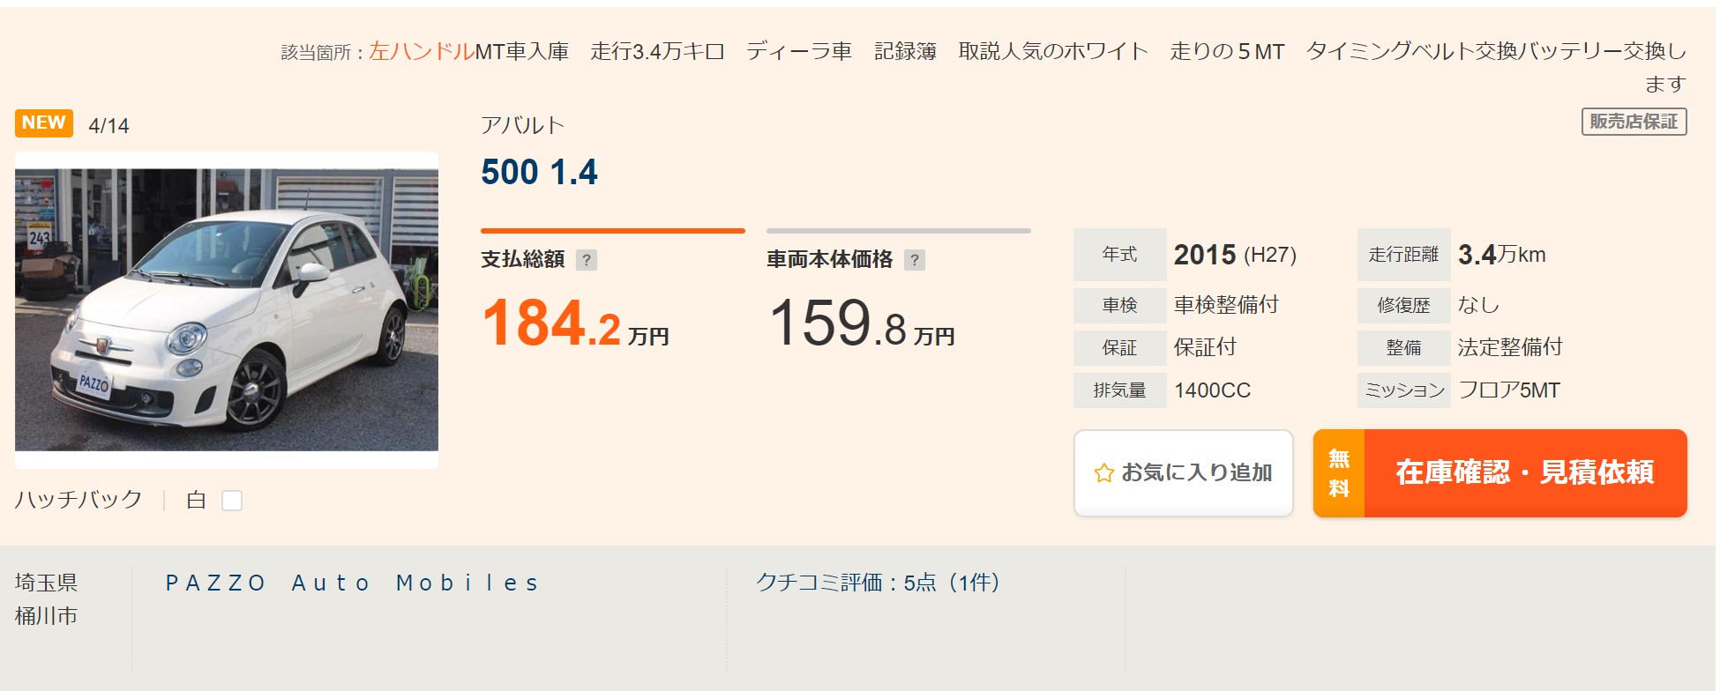Click the 2015 (H27) model year value
1720x691 pixels.
[1235, 255]
